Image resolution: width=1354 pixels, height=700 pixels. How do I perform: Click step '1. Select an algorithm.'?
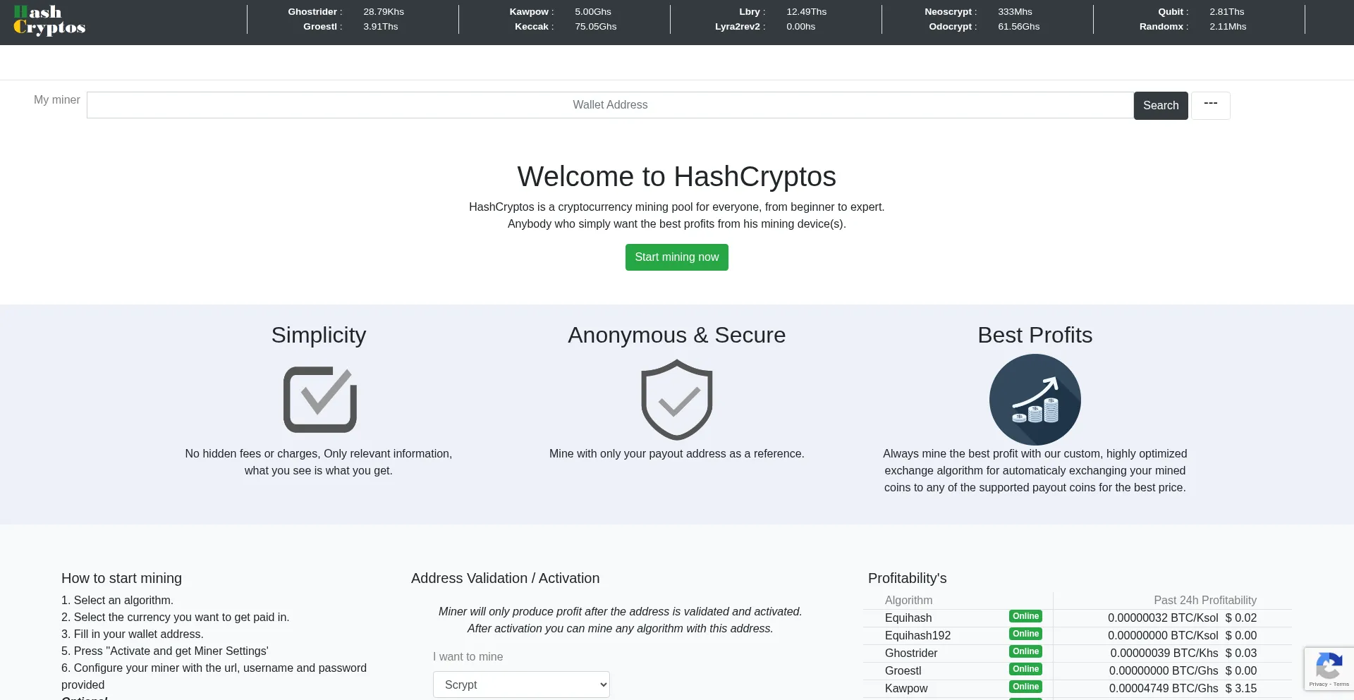(x=117, y=601)
